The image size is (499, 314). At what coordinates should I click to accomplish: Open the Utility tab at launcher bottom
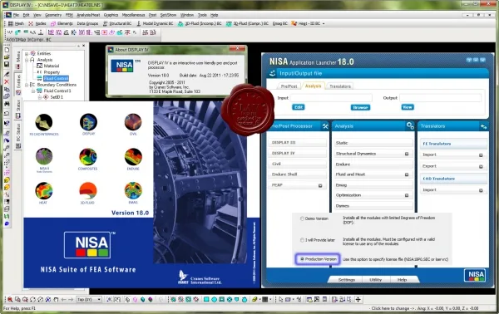click(376, 280)
